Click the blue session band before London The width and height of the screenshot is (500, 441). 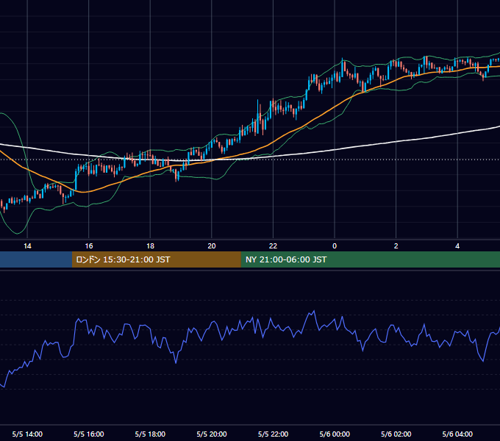(36, 259)
